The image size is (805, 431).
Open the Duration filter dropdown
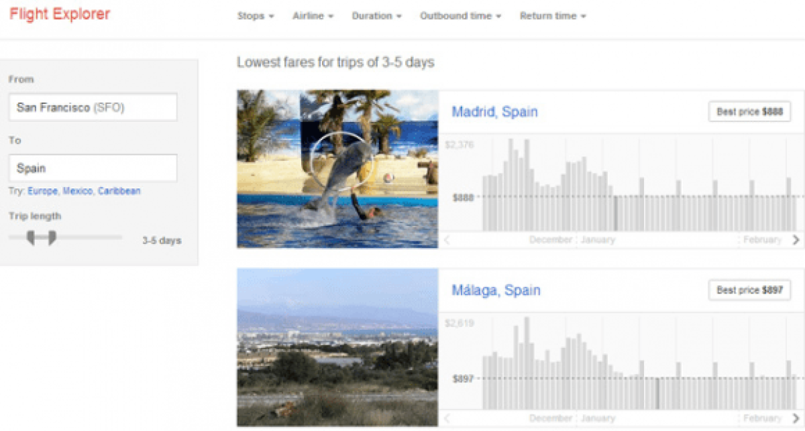tap(376, 16)
